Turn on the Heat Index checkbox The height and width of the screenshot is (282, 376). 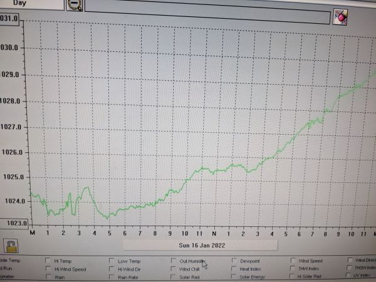[234, 269]
